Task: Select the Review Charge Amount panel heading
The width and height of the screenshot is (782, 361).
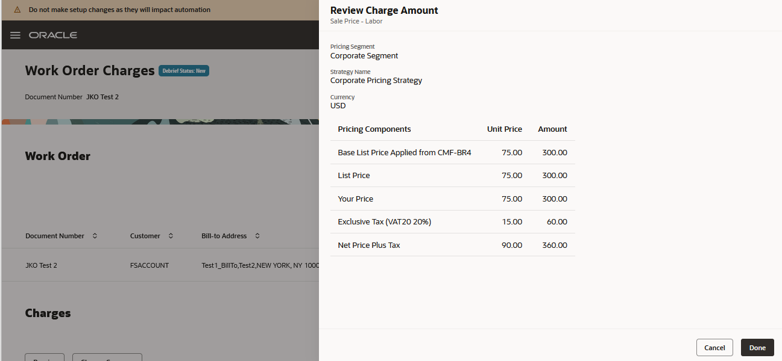Action: pos(384,10)
